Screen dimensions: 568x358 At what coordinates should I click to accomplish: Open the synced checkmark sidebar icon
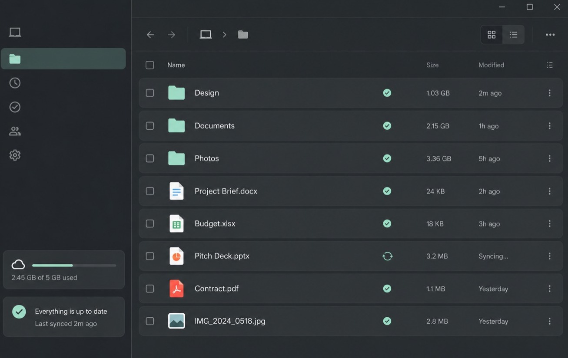15,107
